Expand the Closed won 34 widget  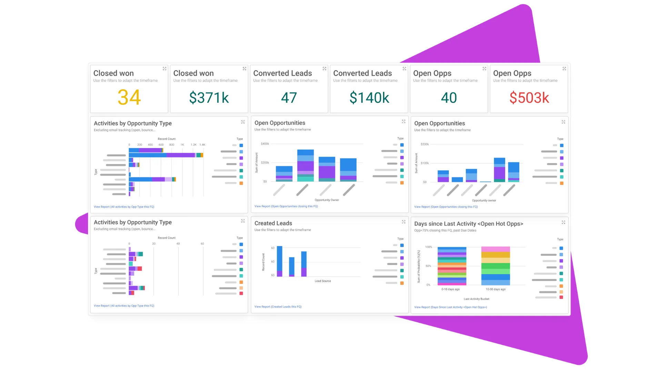[164, 69]
